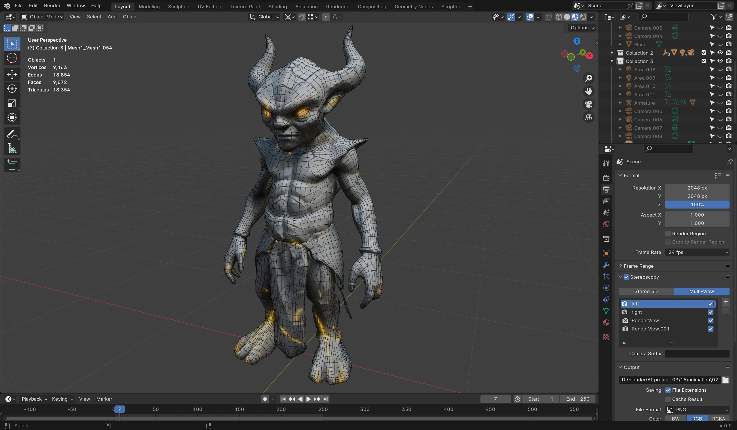This screenshot has height=430, width=737.
Task: Switch to the Sculpting workspace tab
Action: point(178,6)
